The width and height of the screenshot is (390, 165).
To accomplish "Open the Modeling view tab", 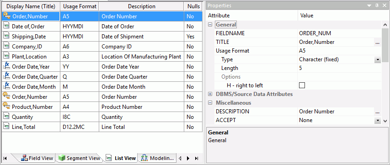I will click(157, 158).
